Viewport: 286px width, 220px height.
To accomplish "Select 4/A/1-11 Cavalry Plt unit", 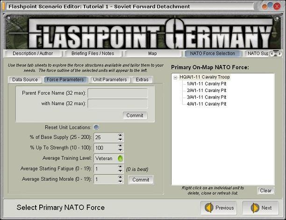I will (207, 104).
